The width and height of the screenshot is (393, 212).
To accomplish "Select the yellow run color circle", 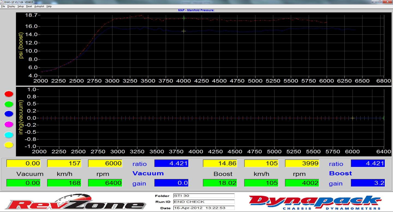I will click(9, 145).
